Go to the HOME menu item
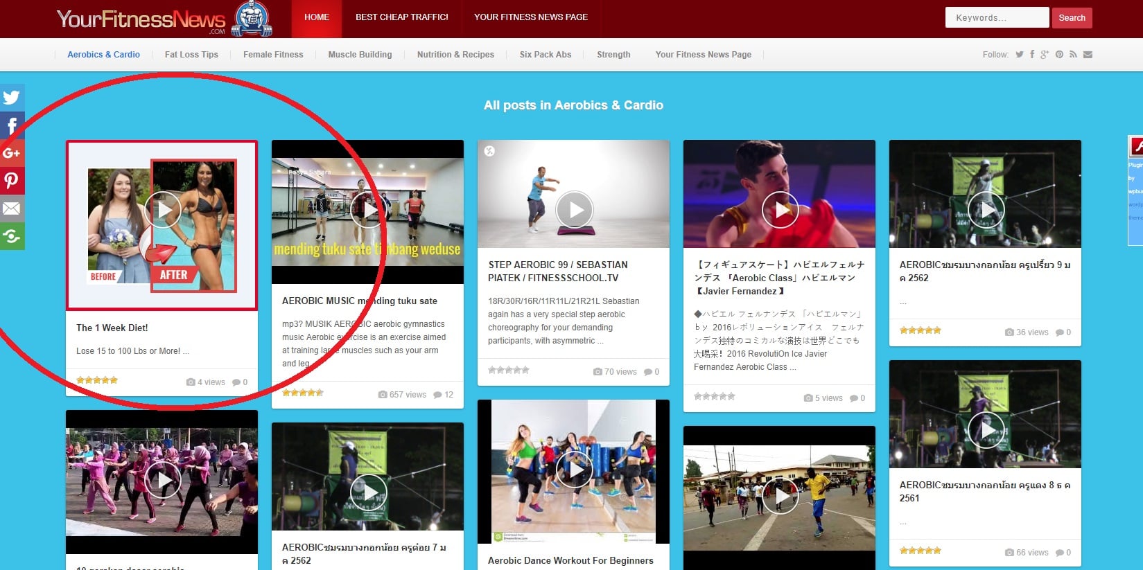1143x570 pixels. pos(317,17)
